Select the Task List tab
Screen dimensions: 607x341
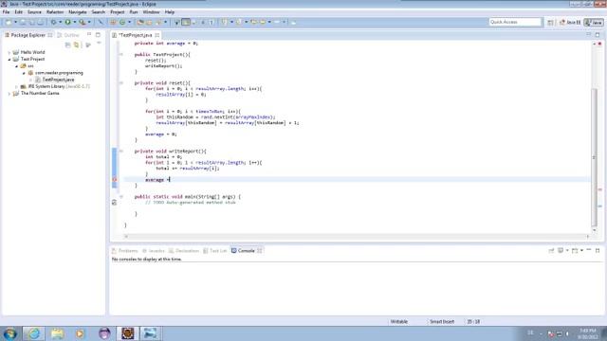215,251
